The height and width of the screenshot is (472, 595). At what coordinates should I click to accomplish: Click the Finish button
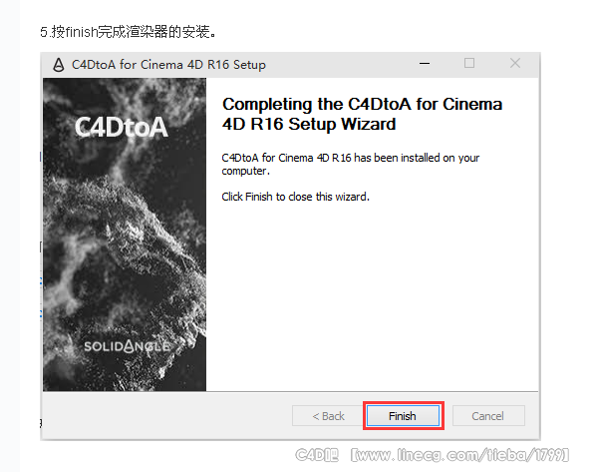click(x=403, y=416)
